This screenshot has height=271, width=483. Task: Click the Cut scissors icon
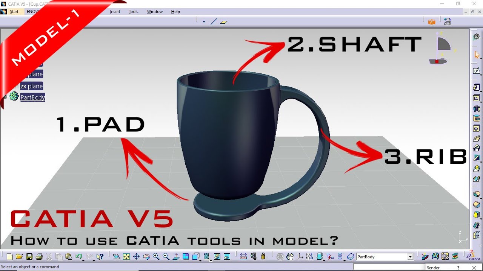pyautogui.click(x=49, y=257)
